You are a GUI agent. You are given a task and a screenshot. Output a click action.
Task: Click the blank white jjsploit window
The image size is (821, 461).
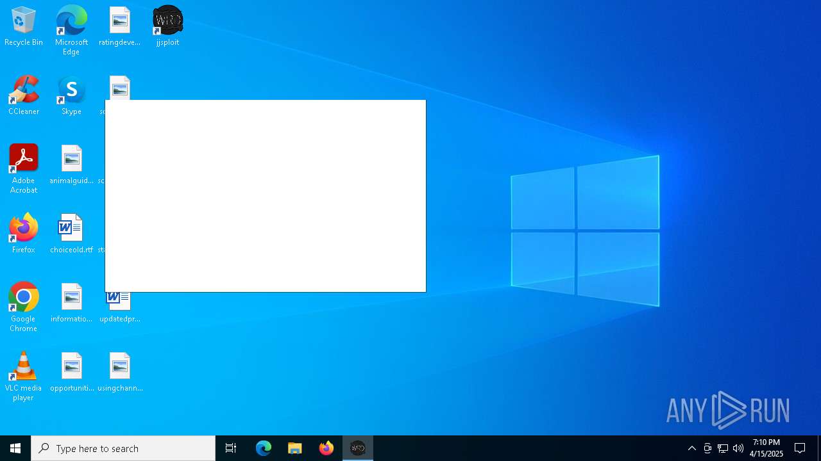click(x=266, y=196)
